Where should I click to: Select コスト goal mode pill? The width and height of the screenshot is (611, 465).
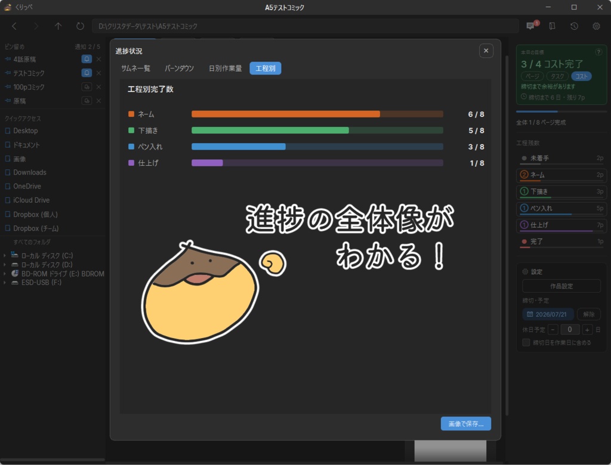pyautogui.click(x=581, y=76)
